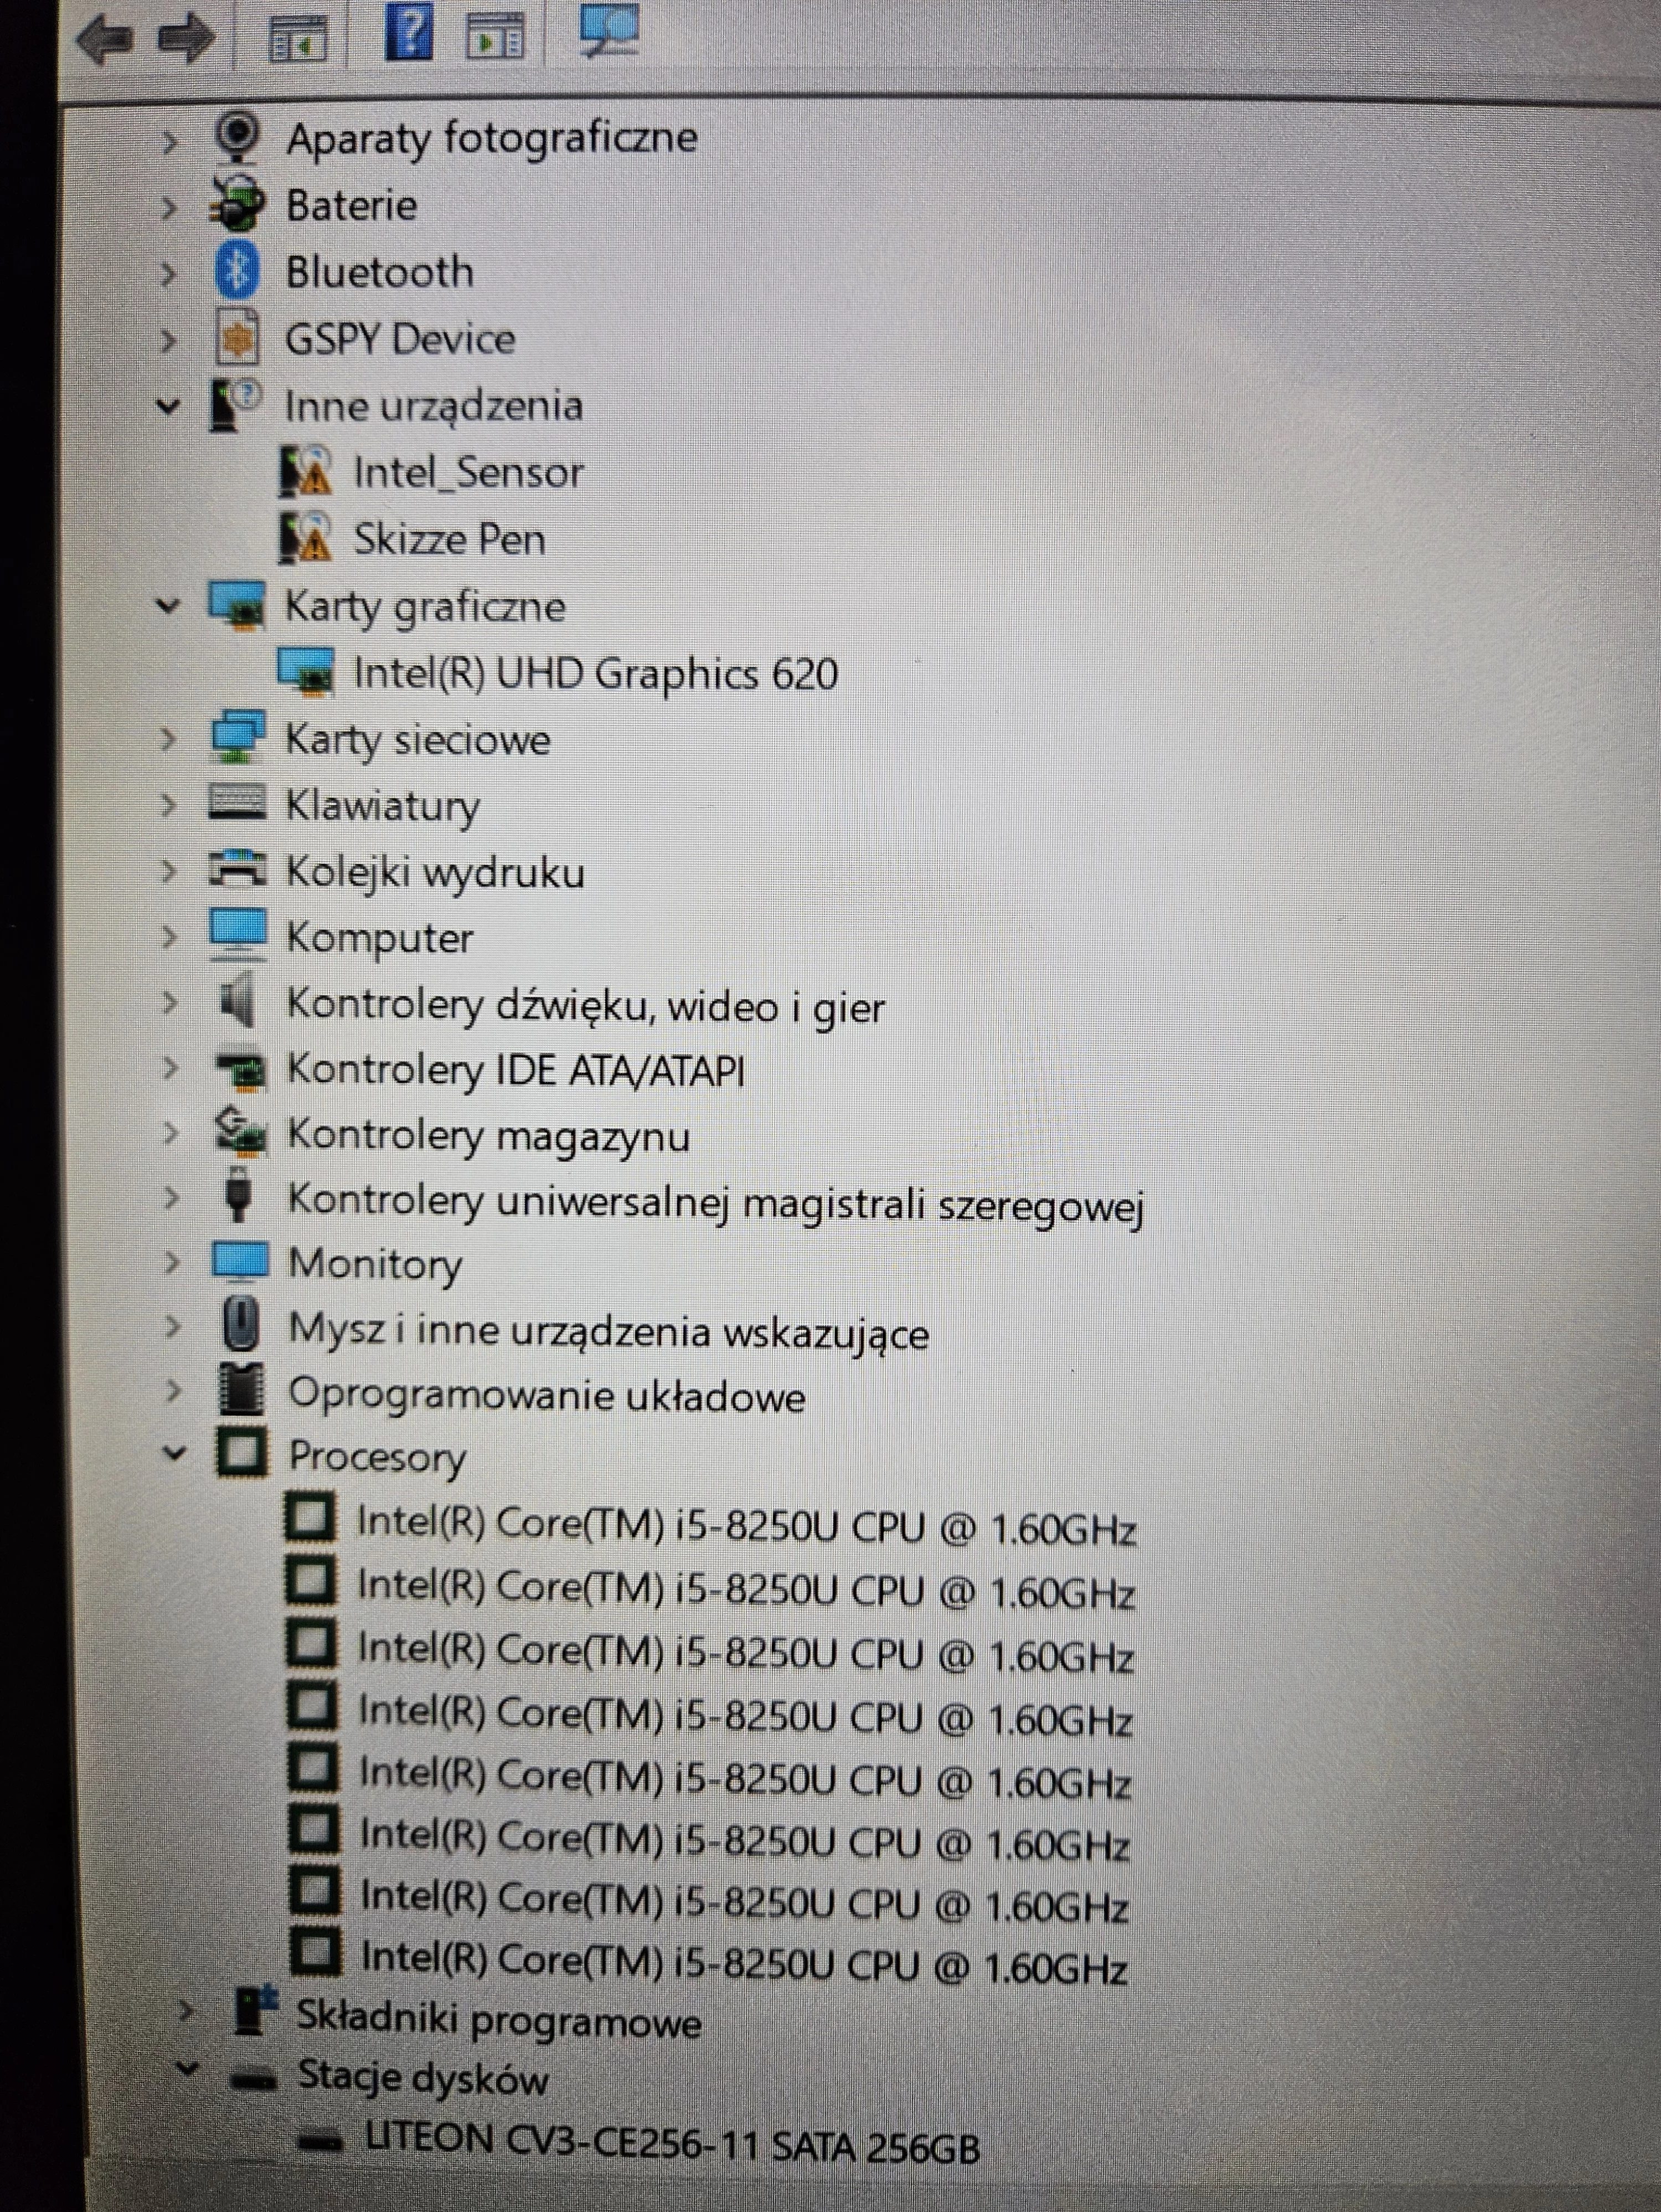
Task: Collapse the Procesory node
Action: tap(174, 1453)
